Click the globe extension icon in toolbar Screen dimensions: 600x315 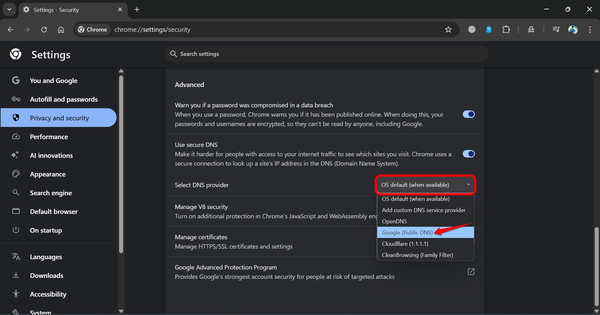point(472,30)
